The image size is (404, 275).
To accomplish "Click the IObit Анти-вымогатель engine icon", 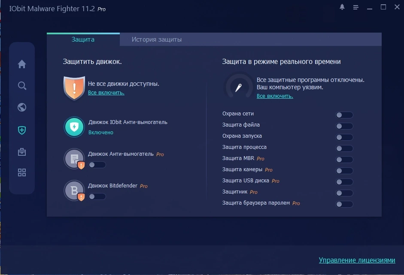I will pos(74,127).
